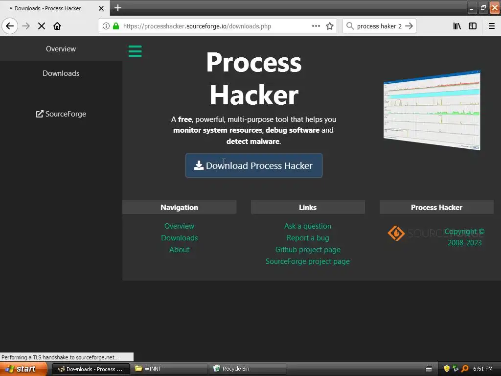The height and width of the screenshot is (376, 501).
Task: Click the Process Hacker screenshot thumbnail
Action: (432, 110)
